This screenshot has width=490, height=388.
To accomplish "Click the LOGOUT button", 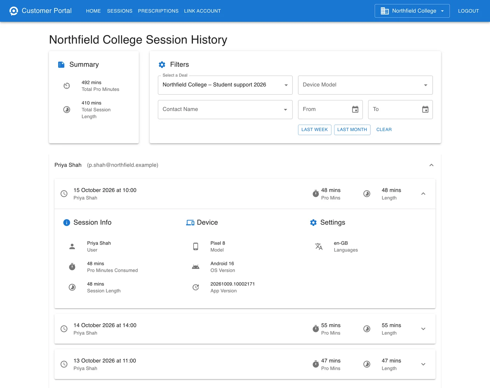I will 468,11.
